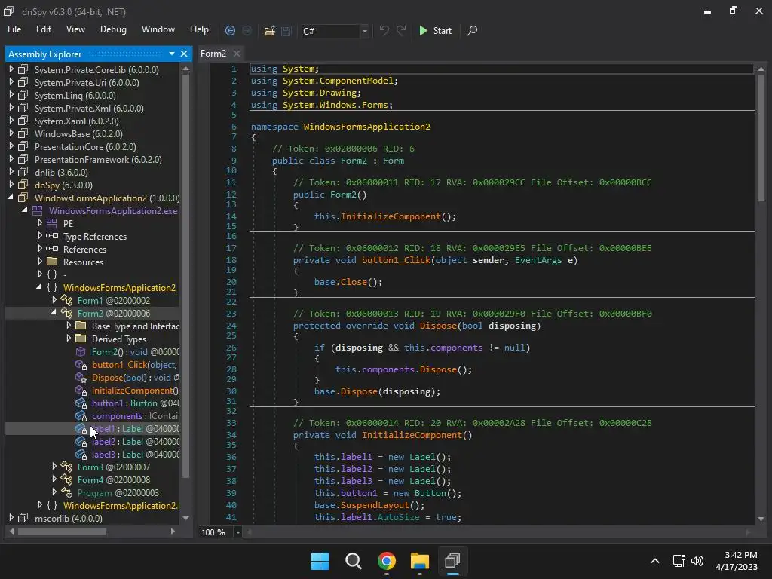
Task: Collapse the Form2 class tree node
Action: click(x=54, y=313)
